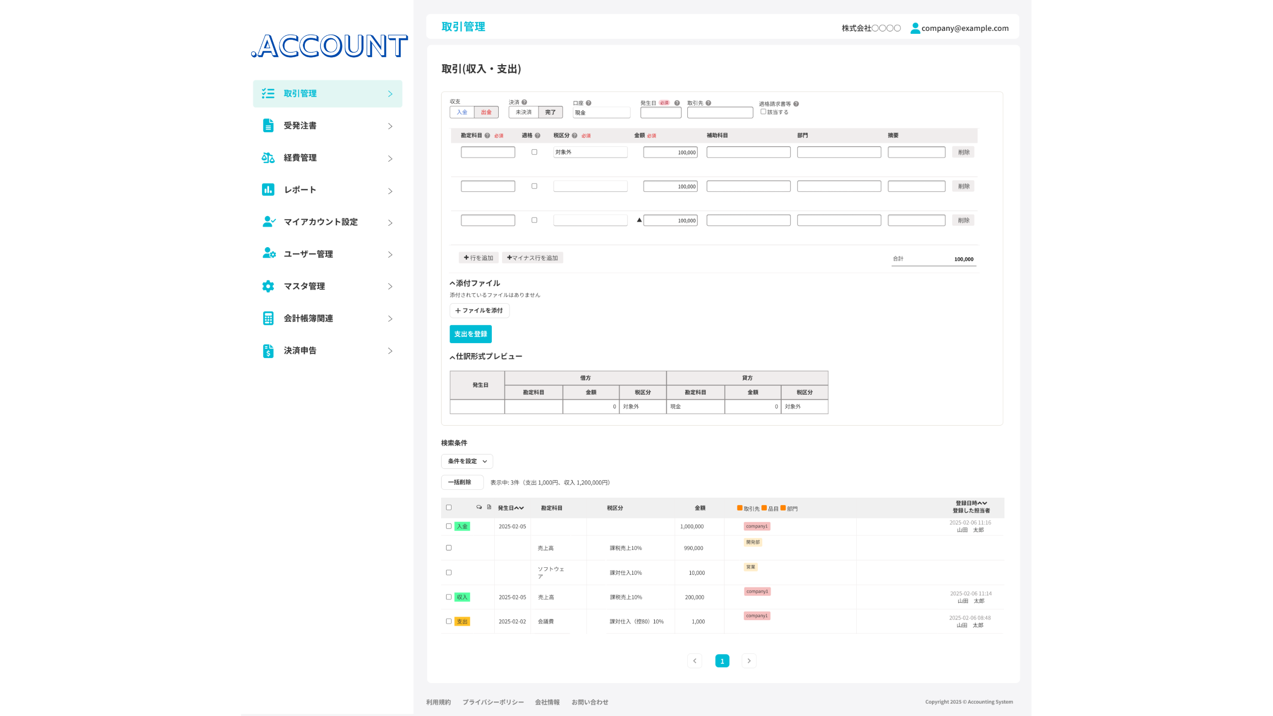Click the 経費管理 scales icon
Image resolution: width=1273 pixels, height=716 pixels.
(x=268, y=158)
